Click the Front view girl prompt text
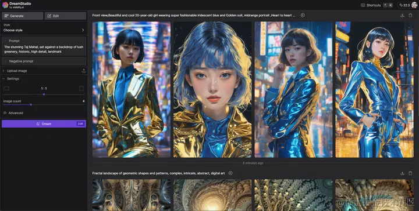 click(x=194, y=16)
